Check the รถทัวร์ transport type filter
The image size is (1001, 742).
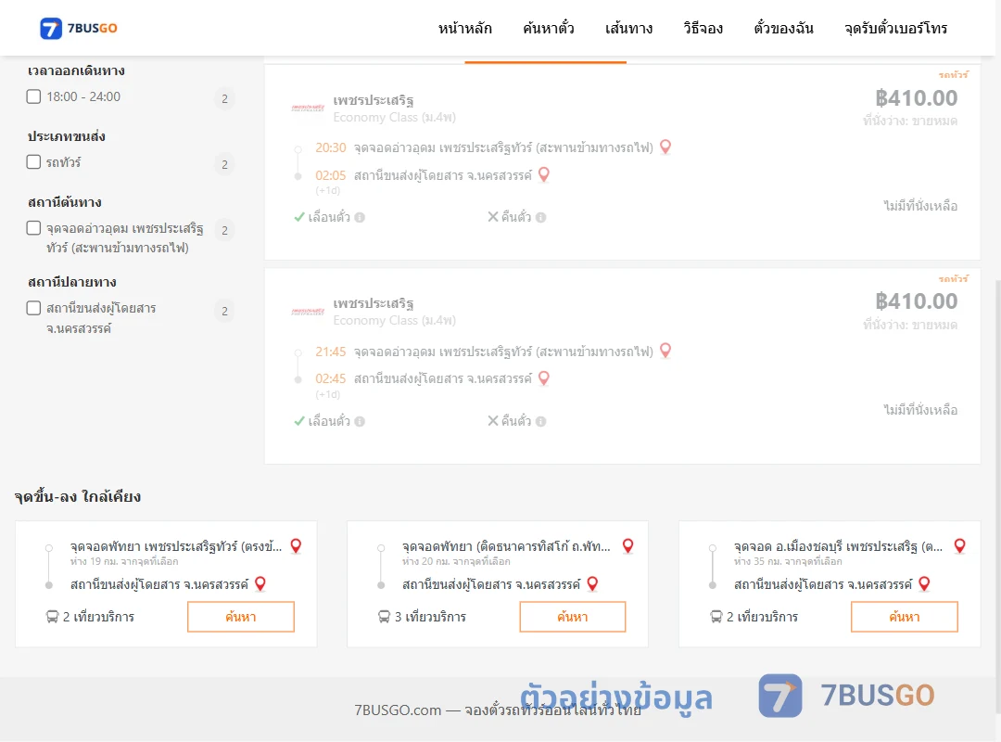click(34, 161)
